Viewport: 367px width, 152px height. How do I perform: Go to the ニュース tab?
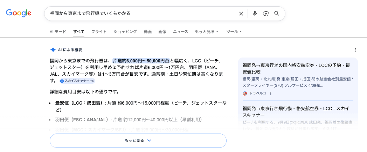(181, 32)
